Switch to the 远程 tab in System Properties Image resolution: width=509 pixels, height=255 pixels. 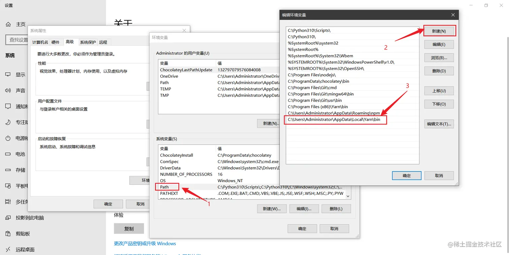103,42
